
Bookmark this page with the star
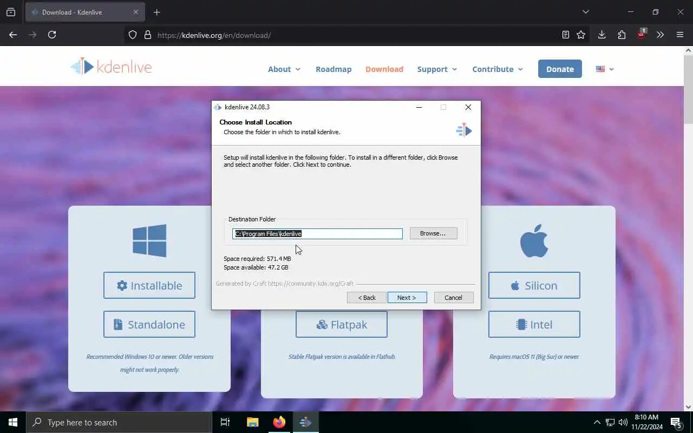(x=581, y=35)
